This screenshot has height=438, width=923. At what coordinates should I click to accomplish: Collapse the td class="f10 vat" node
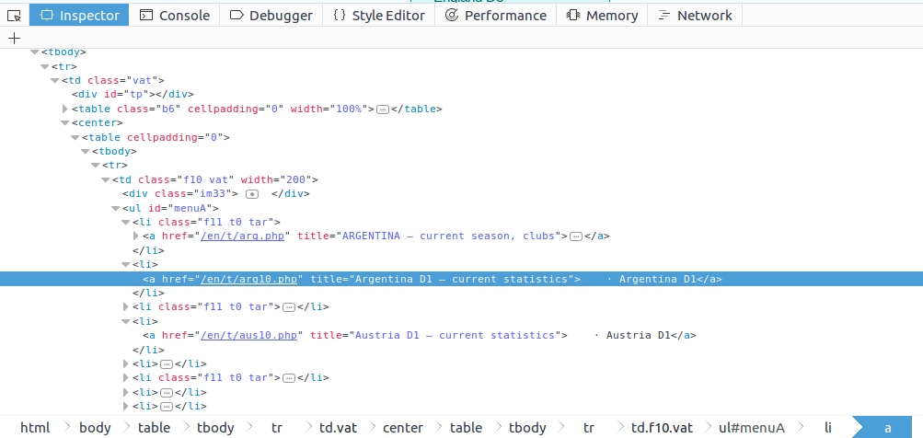[x=106, y=179]
